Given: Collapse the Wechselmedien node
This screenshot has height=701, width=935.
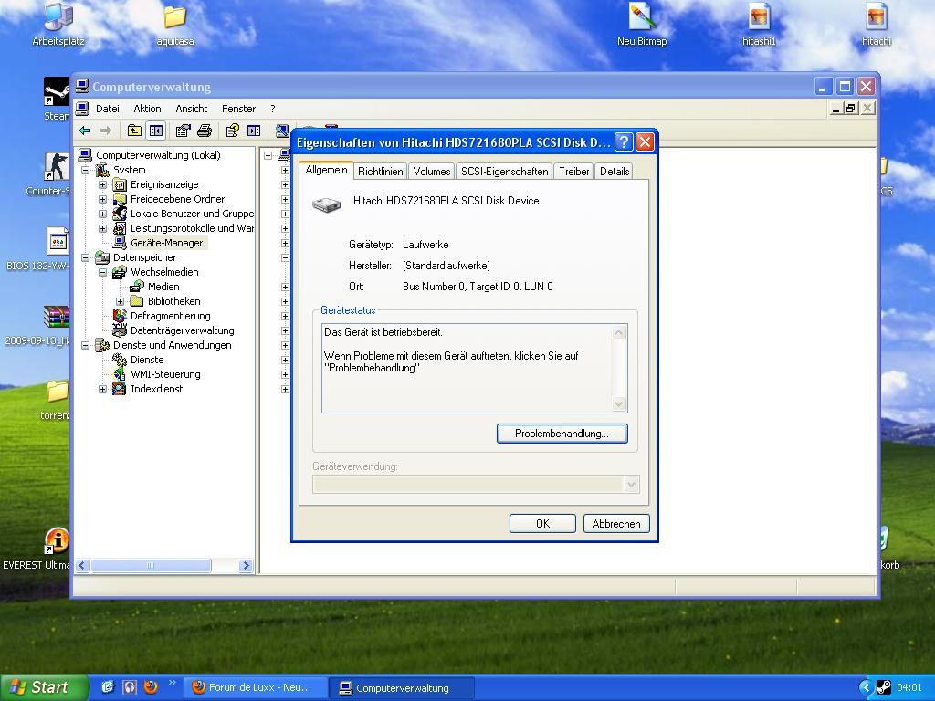Looking at the screenshot, I should tap(102, 272).
